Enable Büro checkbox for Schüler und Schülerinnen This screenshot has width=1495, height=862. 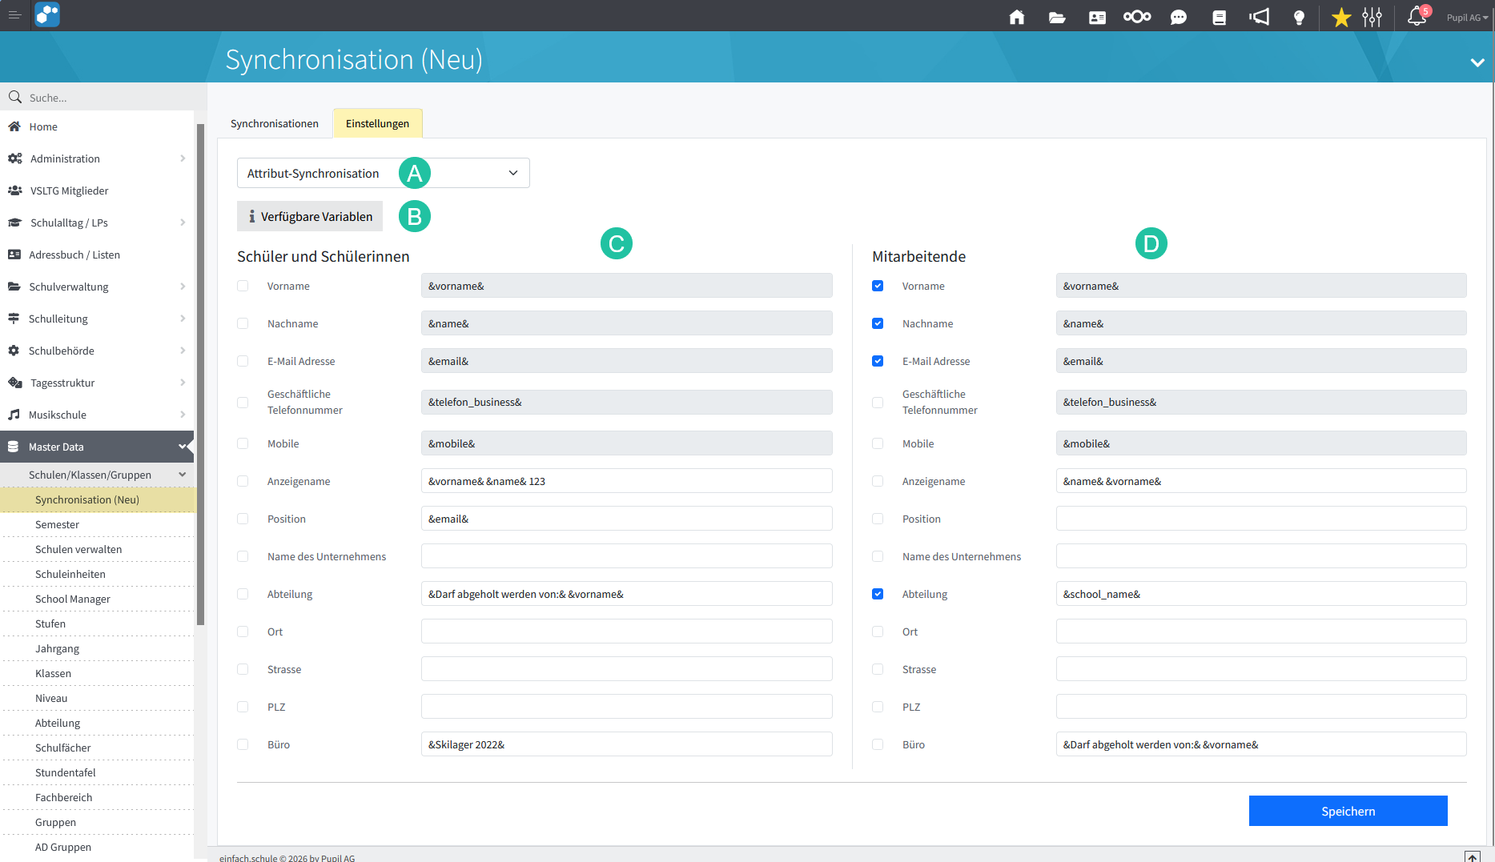(243, 744)
